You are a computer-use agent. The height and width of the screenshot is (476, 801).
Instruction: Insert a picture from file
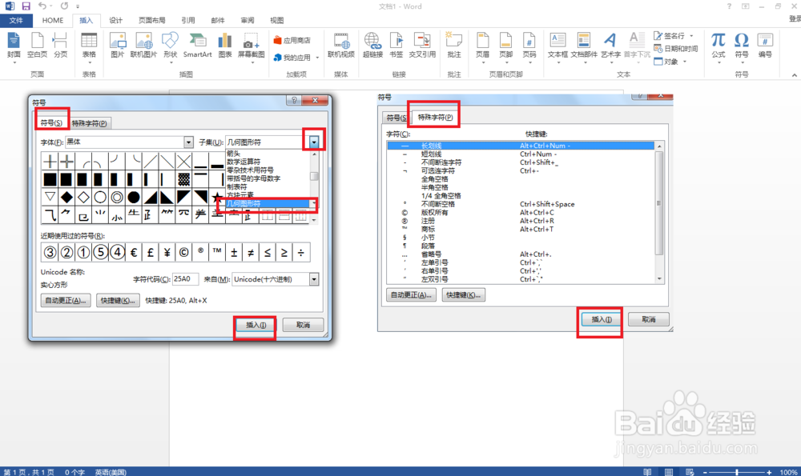[x=118, y=46]
